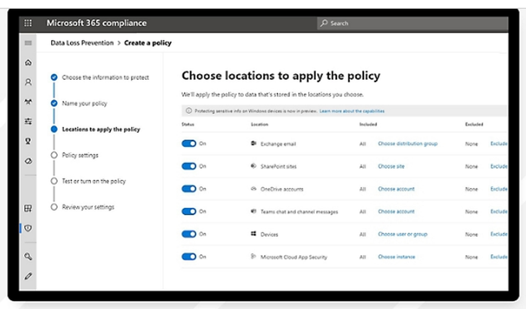Screen dimensions: 526x309
Task: Click 'Exchange email' location name
Action: pyautogui.click(x=278, y=144)
